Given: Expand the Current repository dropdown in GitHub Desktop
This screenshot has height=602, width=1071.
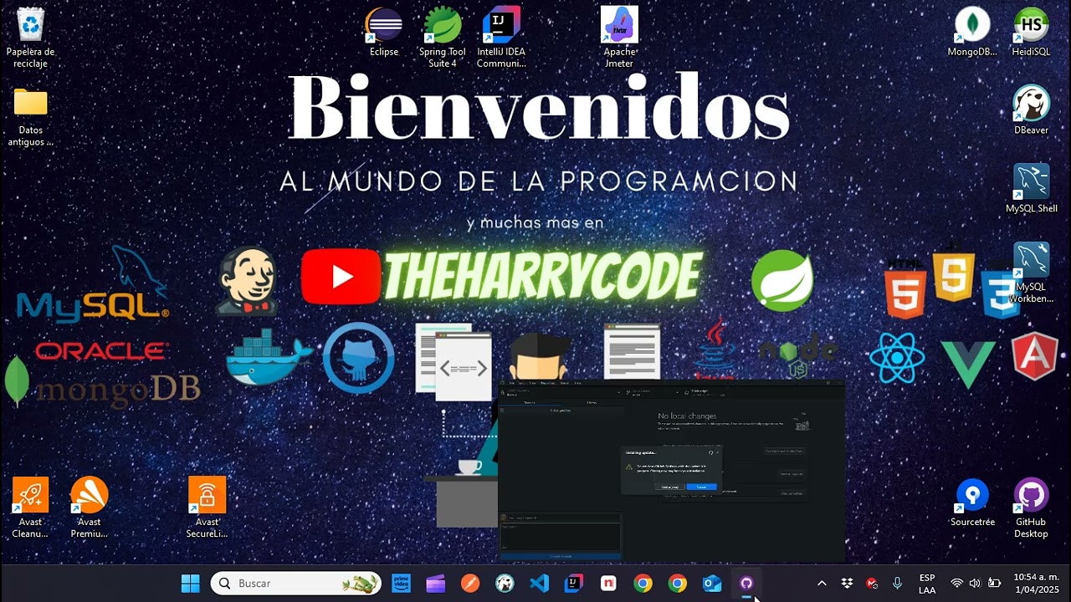Looking at the screenshot, I should point(560,393).
